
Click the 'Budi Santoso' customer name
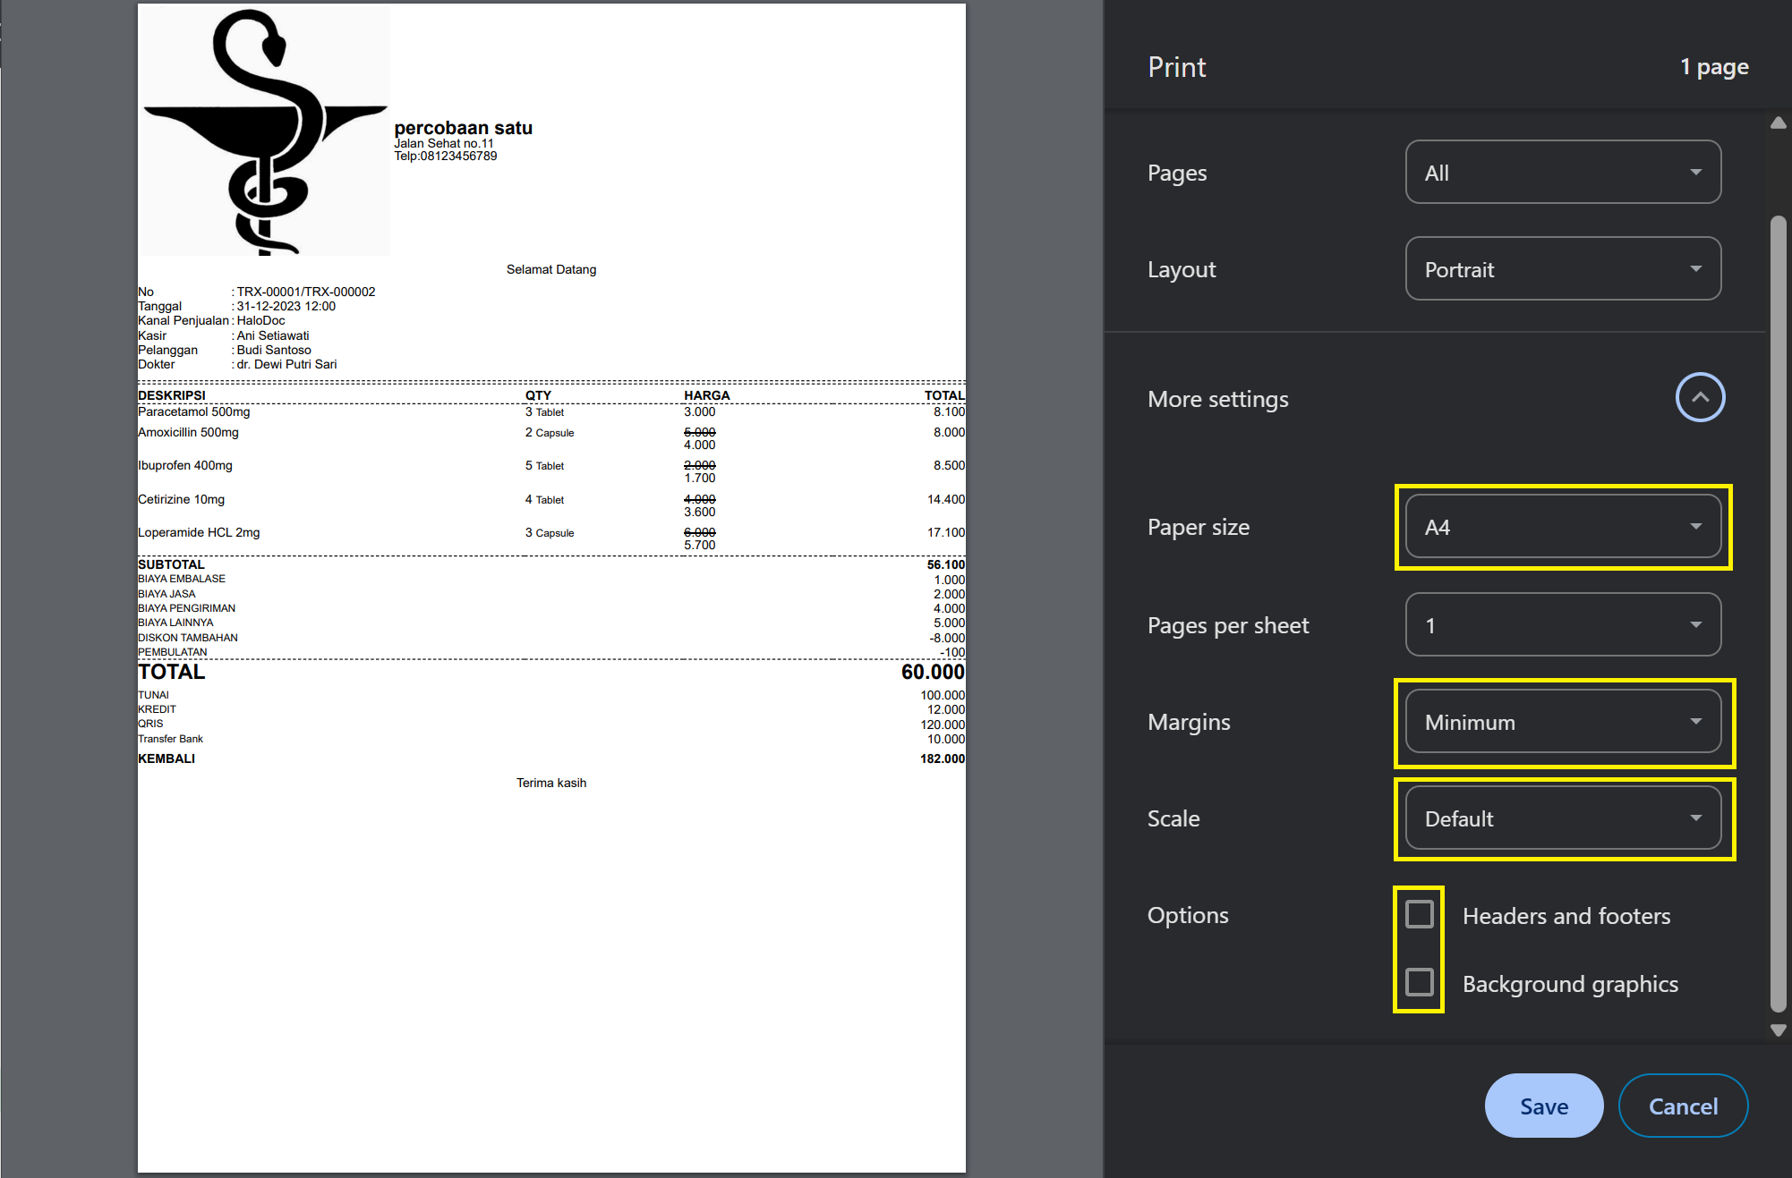[x=274, y=350]
